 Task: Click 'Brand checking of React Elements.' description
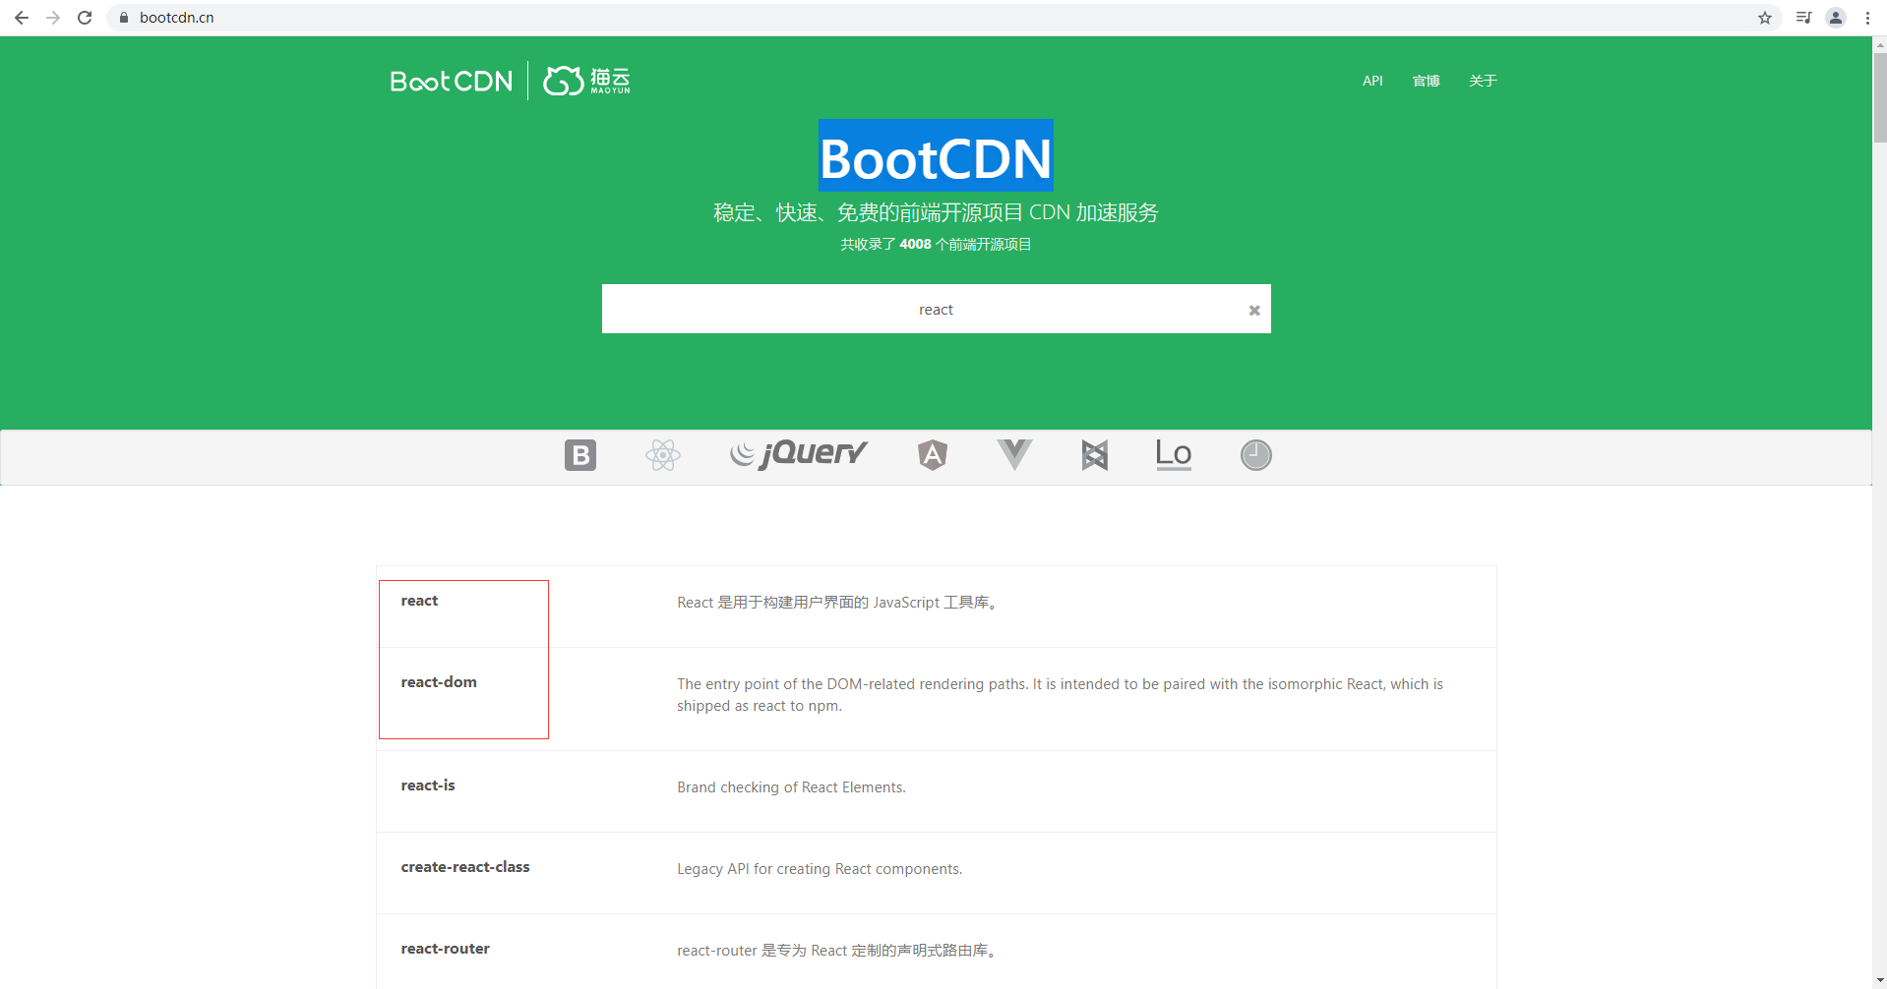click(791, 787)
